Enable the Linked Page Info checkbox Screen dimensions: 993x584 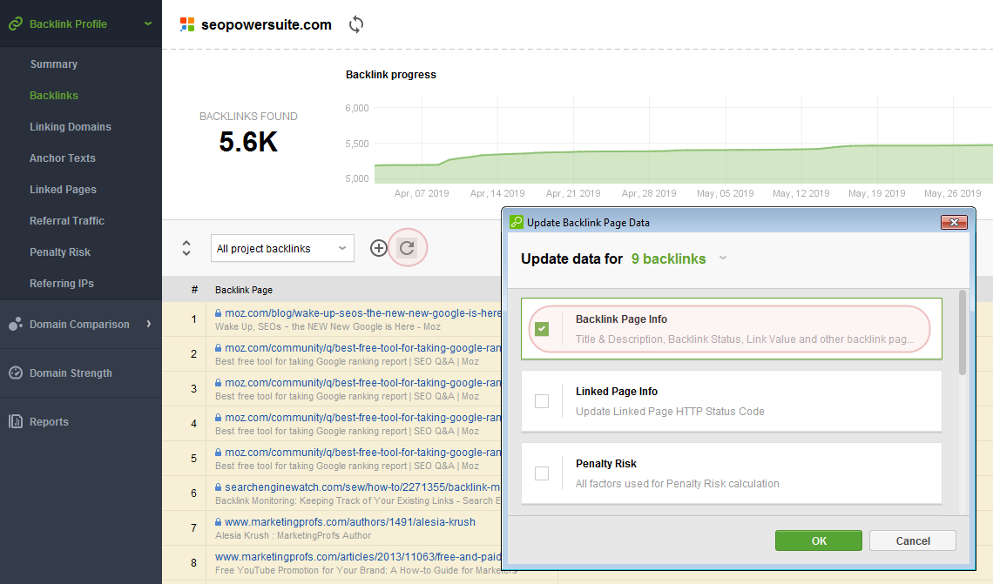542,401
